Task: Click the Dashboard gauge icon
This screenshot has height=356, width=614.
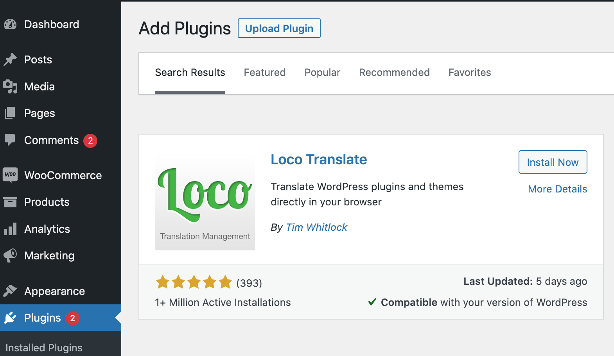Action: (10, 24)
